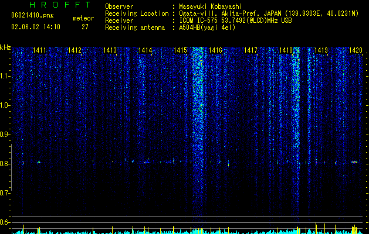Click the observer name Masayuki Kobayashi
This screenshot has height=234, width=369.
click(211, 6)
